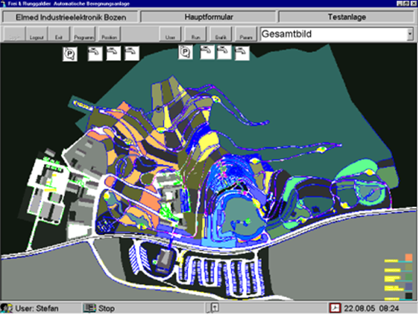The height and width of the screenshot is (314, 418).
Task: Click the date '22.08.05' in status bar
Action: pos(359,309)
